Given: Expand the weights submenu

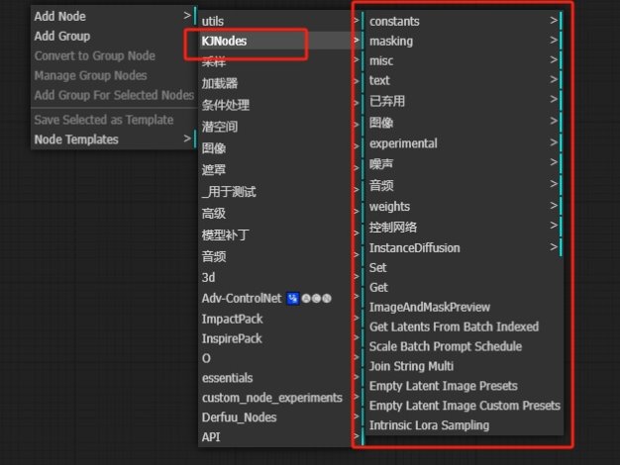Looking at the screenshot, I should [x=465, y=206].
